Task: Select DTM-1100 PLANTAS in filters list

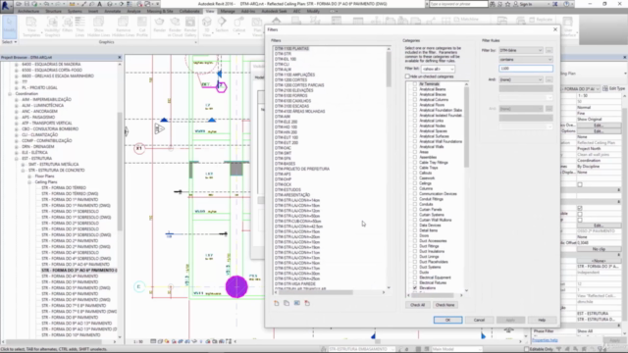Action: (291, 48)
